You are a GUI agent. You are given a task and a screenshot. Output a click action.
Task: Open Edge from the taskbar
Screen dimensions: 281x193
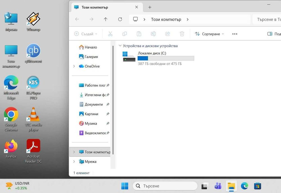(x=244, y=186)
